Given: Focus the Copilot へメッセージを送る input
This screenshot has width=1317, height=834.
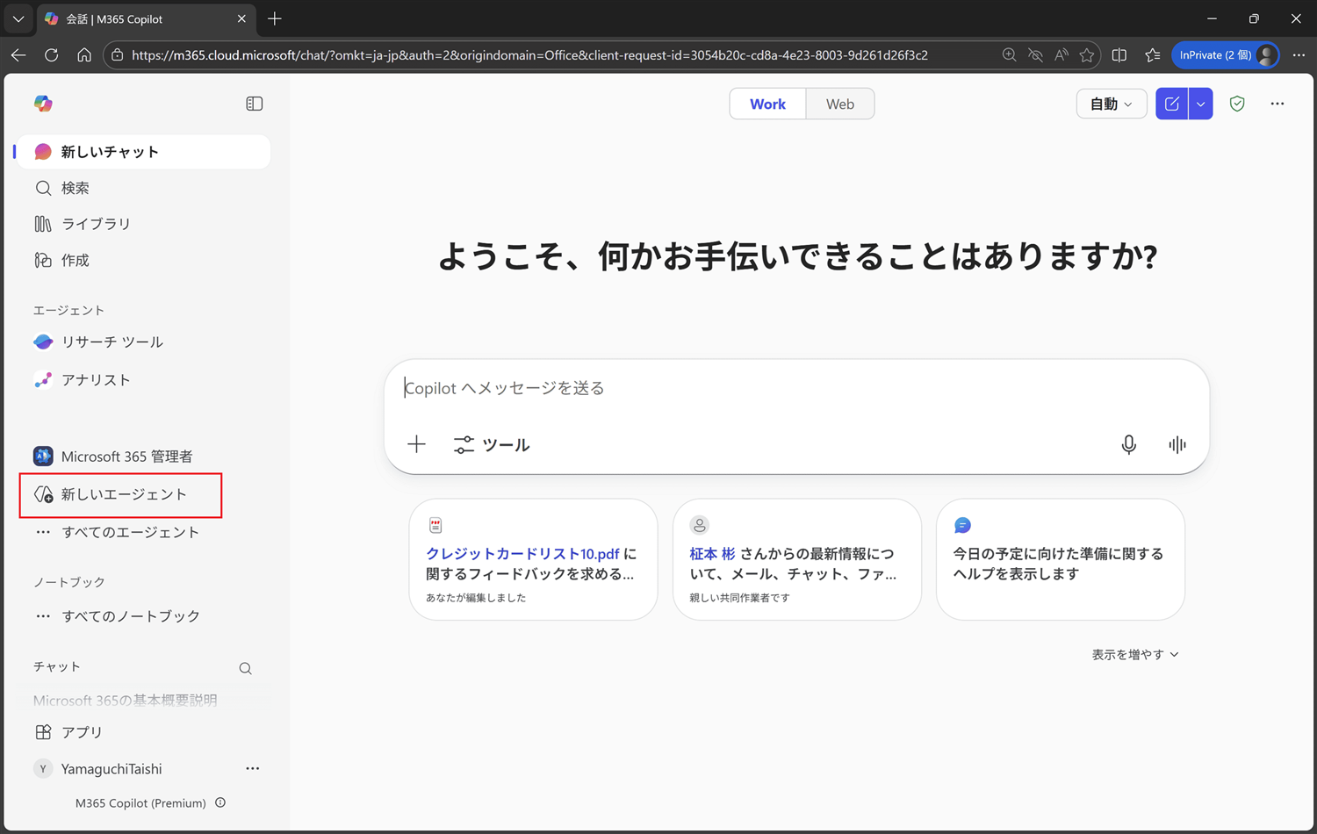Looking at the screenshot, I should coord(796,388).
